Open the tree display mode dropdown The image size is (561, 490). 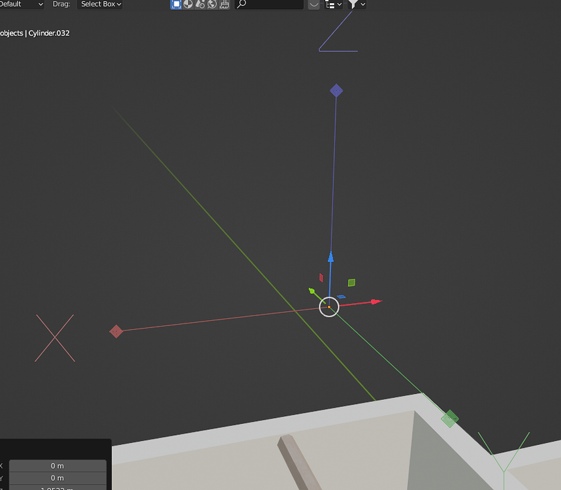click(334, 5)
